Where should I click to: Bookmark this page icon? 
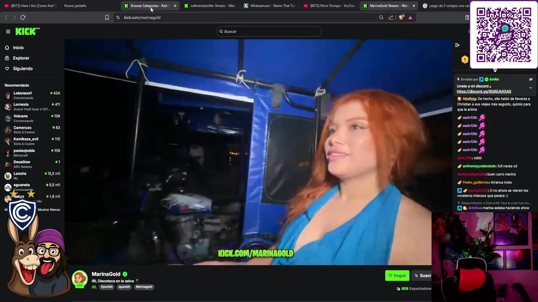pyautogui.click(x=107, y=18)
